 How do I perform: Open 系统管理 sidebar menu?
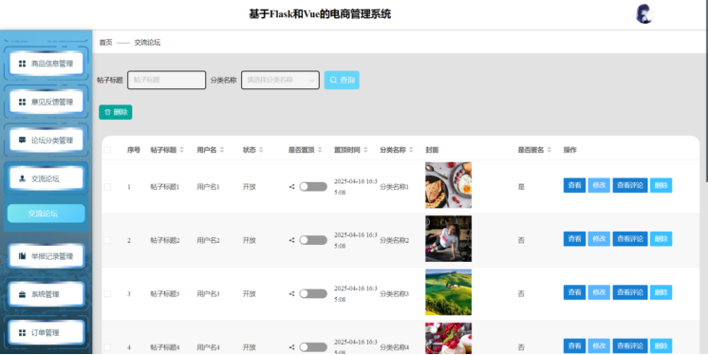point(47,294)
